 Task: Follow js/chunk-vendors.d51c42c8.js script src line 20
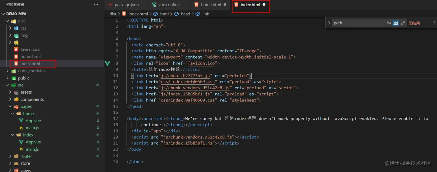pos(197,137)
